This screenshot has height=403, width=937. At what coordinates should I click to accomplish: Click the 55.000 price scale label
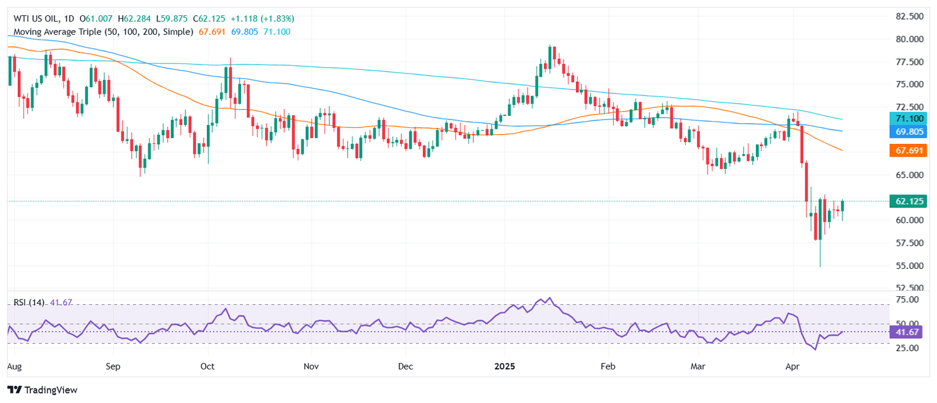(909, 266)
